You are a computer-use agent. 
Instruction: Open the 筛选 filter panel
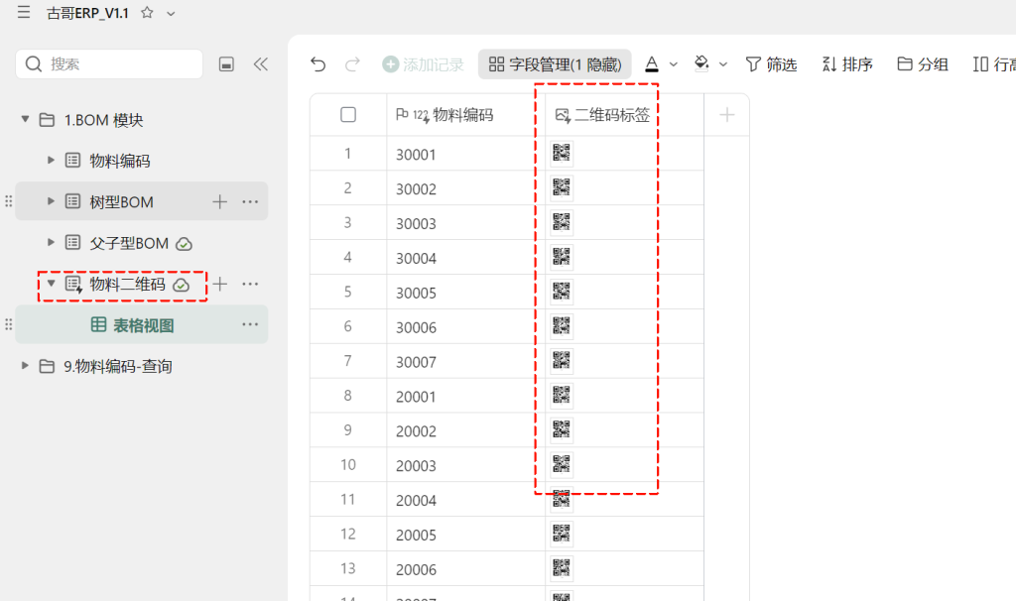(771, 64)
